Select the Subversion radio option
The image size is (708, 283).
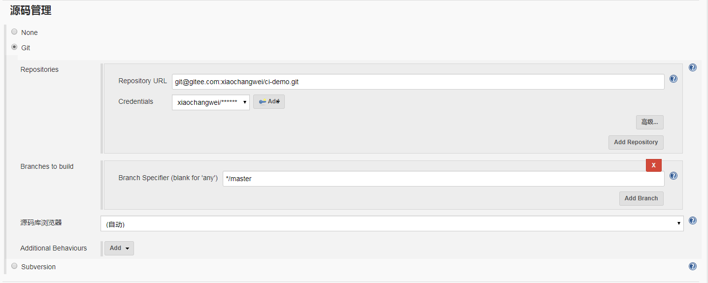click(x=14, y=266)
